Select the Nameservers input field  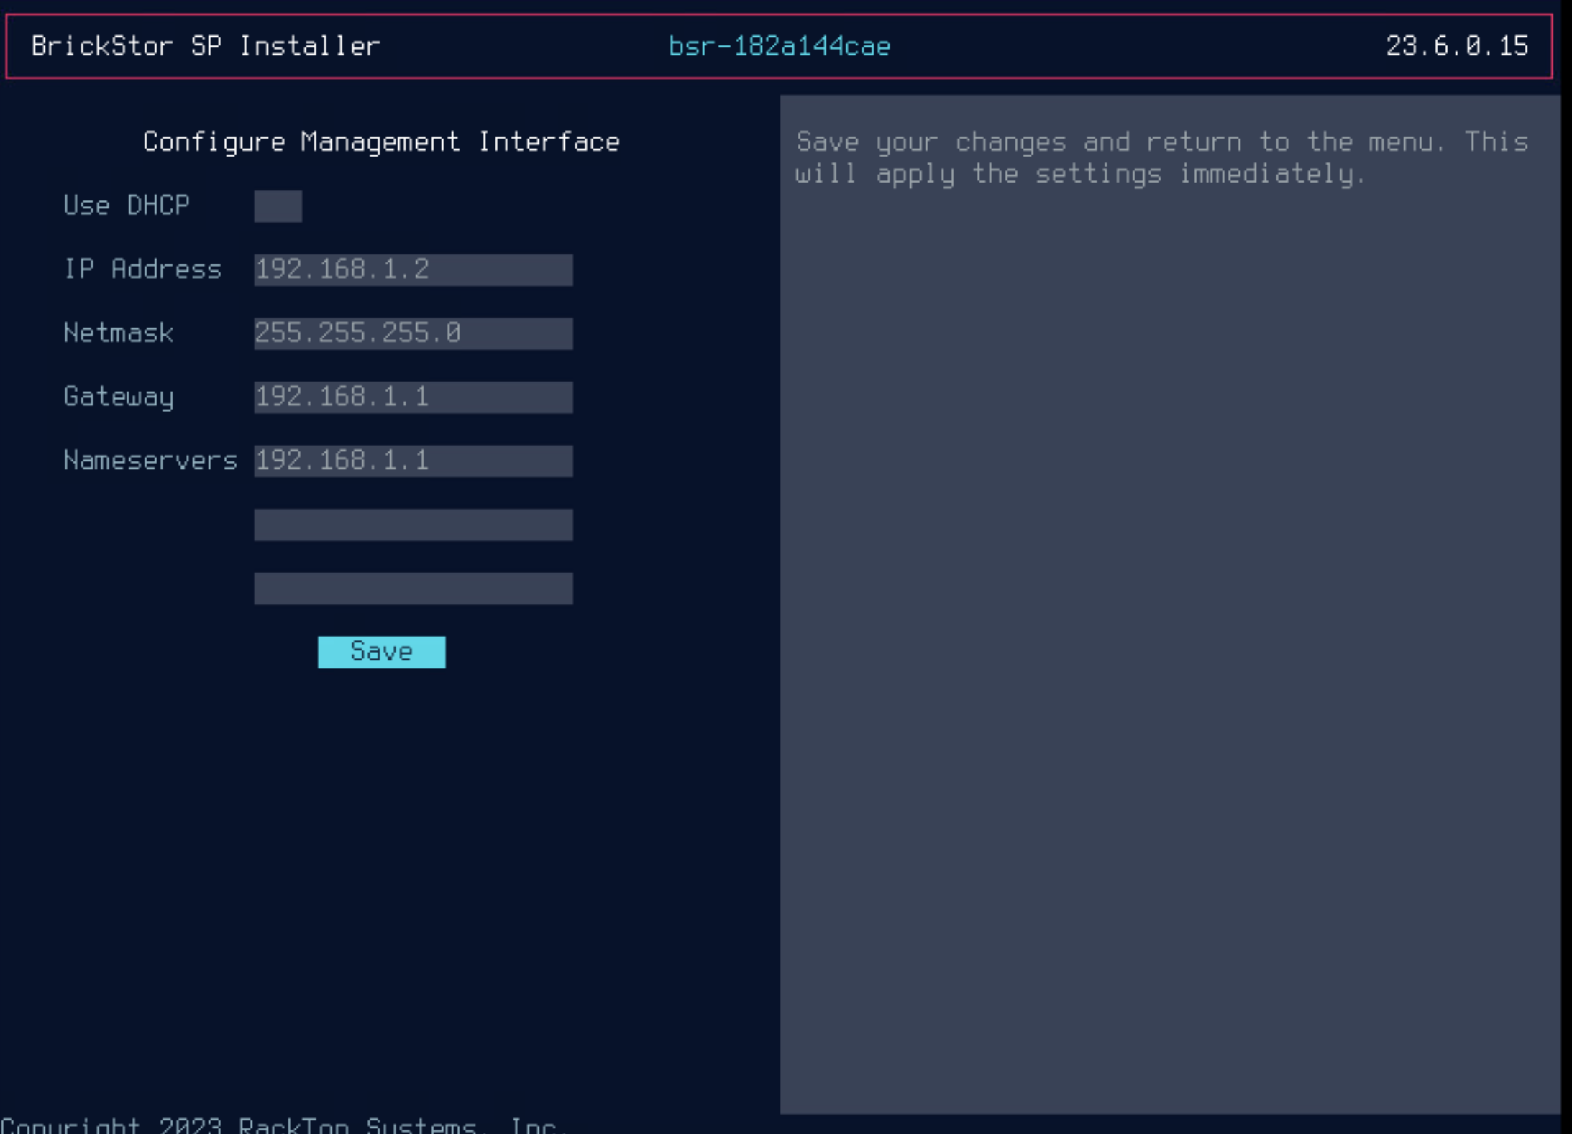coord(412,460)
